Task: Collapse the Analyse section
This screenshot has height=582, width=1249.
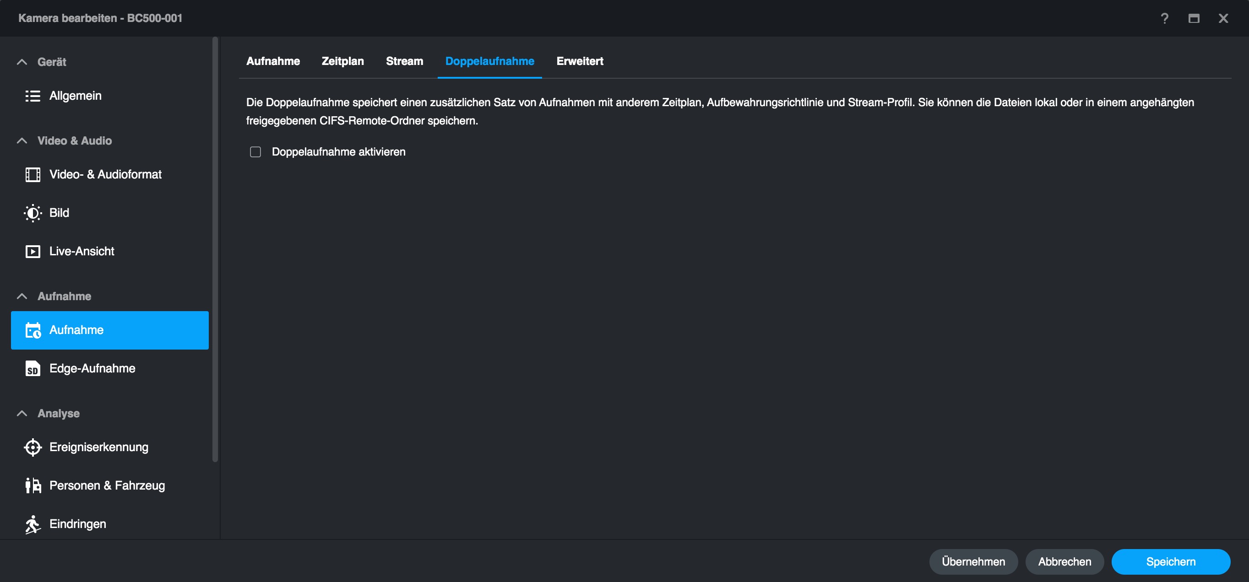Action: point(22,413)
